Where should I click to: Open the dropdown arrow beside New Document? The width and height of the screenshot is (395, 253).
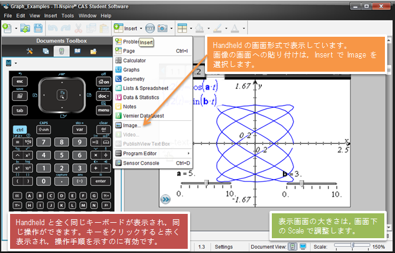[16, 28]
